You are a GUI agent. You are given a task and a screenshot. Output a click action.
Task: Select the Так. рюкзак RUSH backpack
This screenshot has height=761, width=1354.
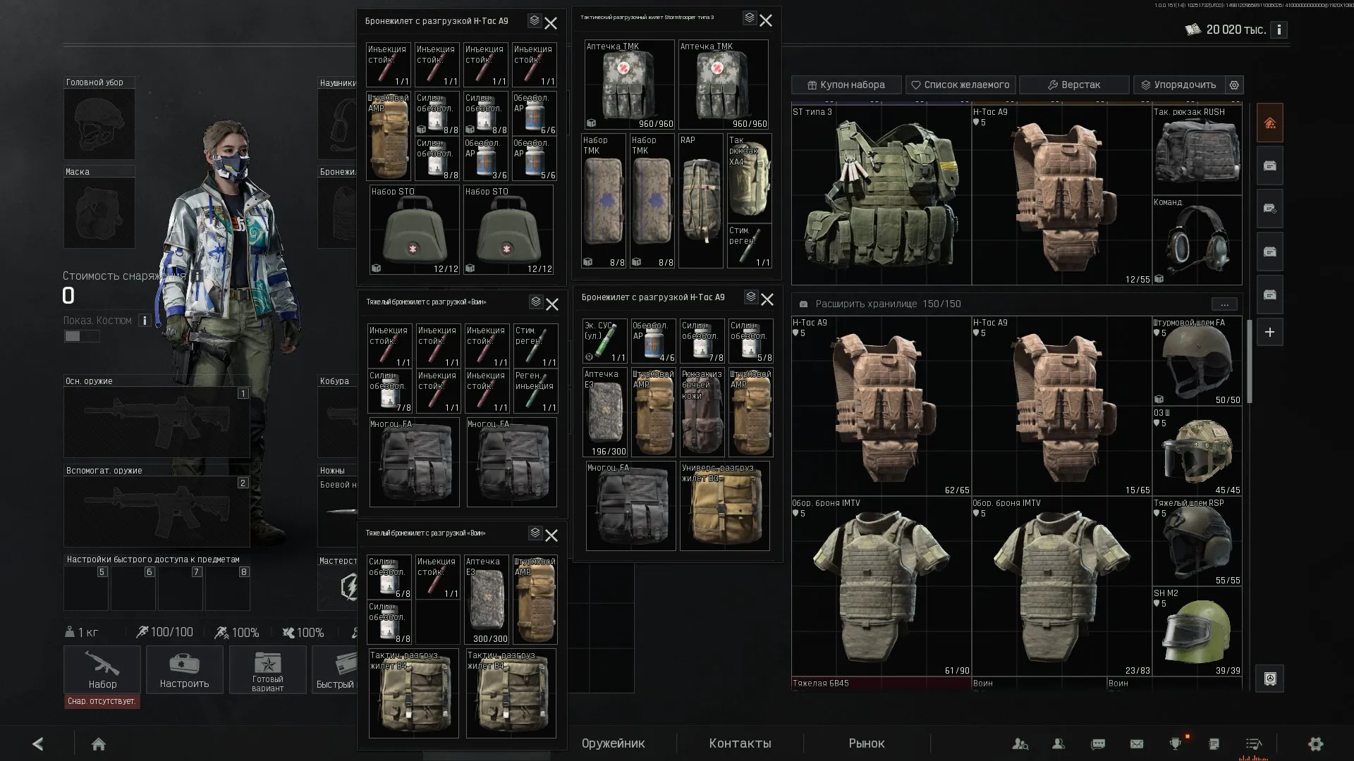(1197, 150)
